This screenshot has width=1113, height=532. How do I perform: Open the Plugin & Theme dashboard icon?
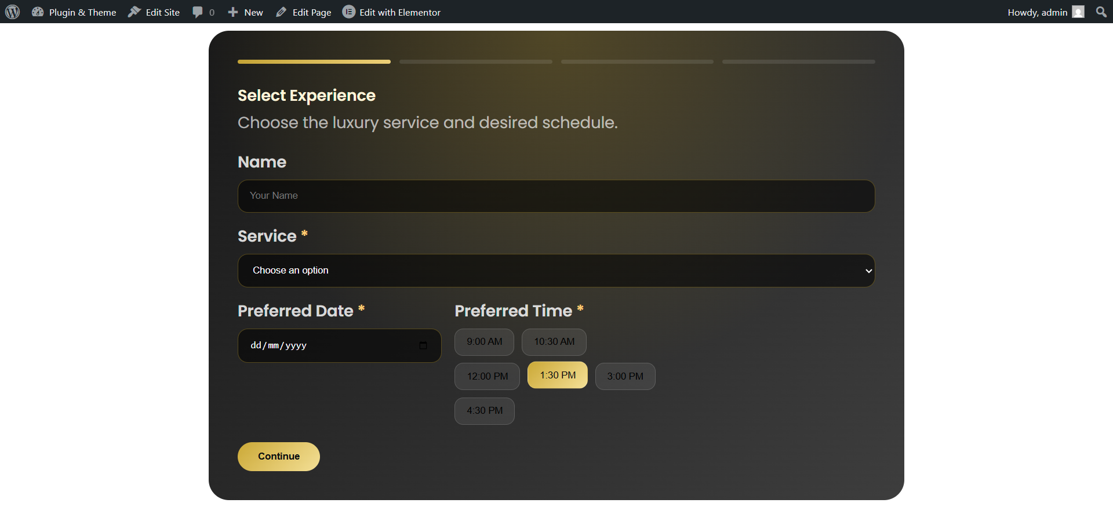click(x=38, y=12)
